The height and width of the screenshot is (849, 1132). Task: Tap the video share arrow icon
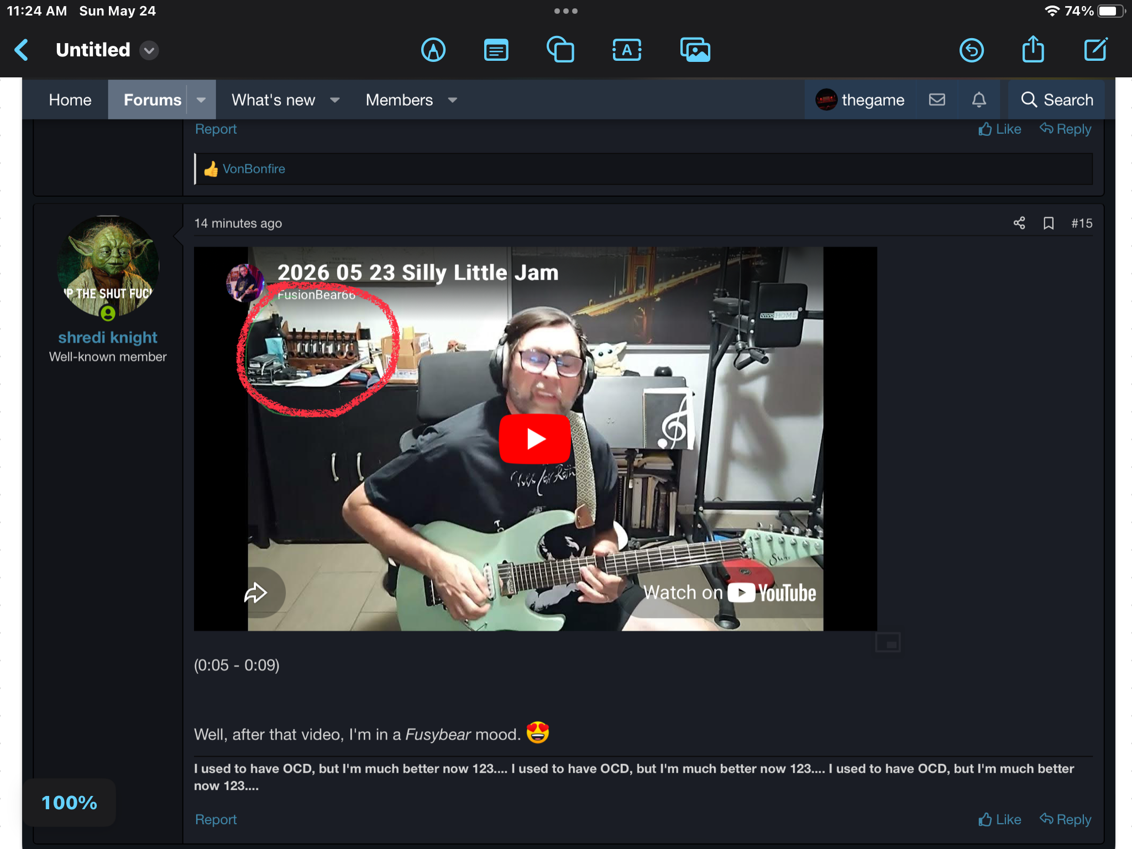[256, 593]
